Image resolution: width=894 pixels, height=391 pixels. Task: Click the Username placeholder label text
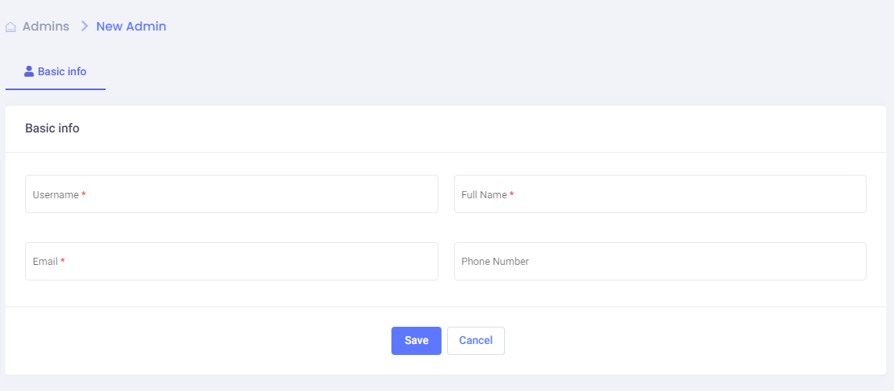55,194
